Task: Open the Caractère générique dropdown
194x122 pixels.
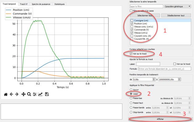Action: pyautogui.click(x=178, y=6)
